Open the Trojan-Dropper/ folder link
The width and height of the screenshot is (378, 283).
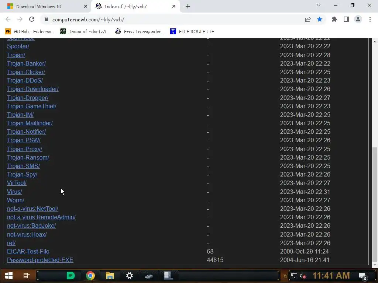pos(28,98)
